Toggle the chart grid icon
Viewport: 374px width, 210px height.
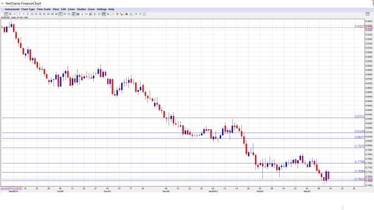click(x=78, y=14)
